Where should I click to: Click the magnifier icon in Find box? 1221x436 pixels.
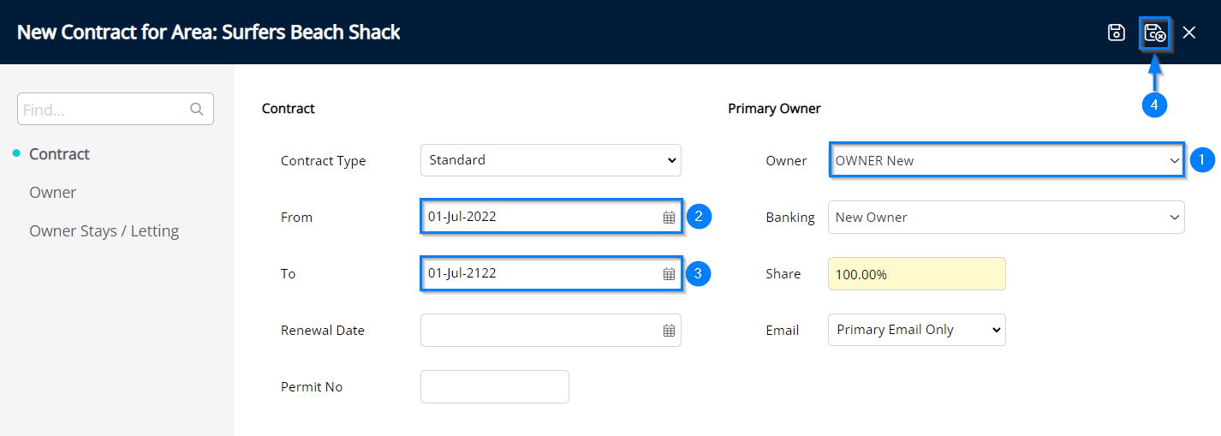[196, 110]
